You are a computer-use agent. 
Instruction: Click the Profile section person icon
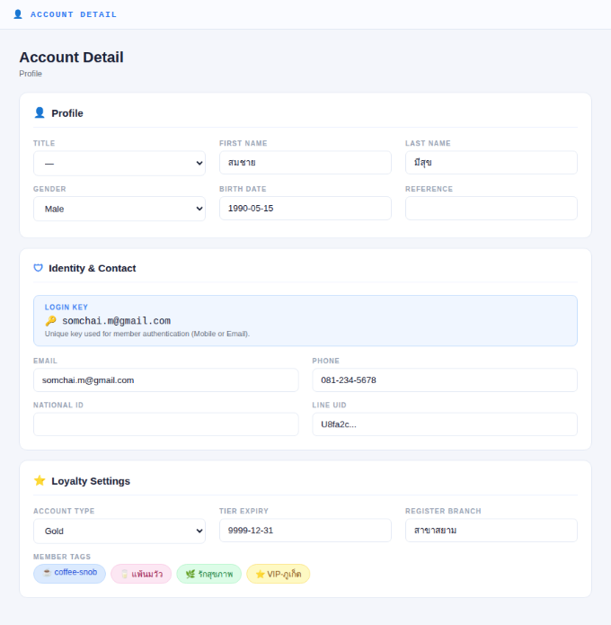[40, 112]
